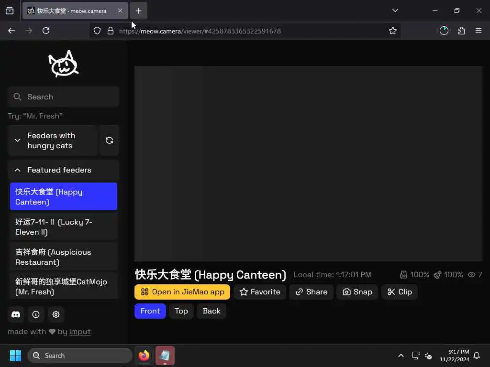Click the browser URL address bar

(x=245, y=31)
